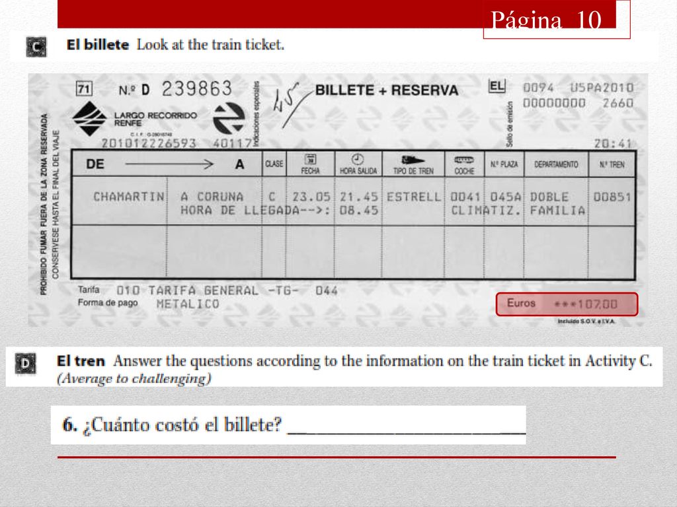Screen dimensions: 677x507
Task: Click coach number '0041'
Action: pyautogui.click(x=465, y=197)
